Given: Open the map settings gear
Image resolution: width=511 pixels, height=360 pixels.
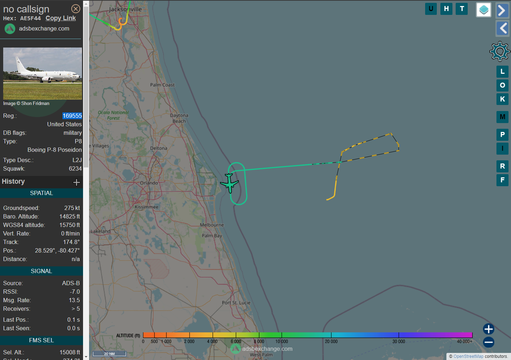Looking at the screenshot, I should tap(500, 51).
